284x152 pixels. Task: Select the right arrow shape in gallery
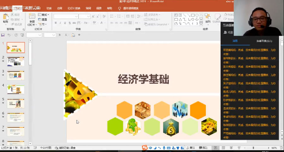(x=193, y=19)
